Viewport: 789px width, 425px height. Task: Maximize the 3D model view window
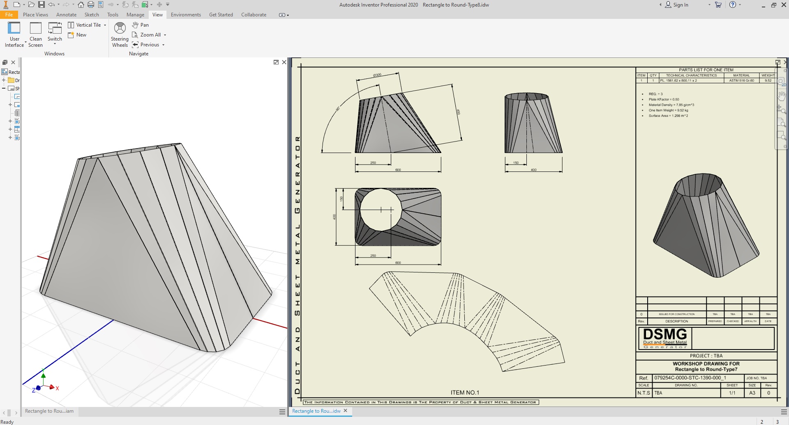click(276, 62)
